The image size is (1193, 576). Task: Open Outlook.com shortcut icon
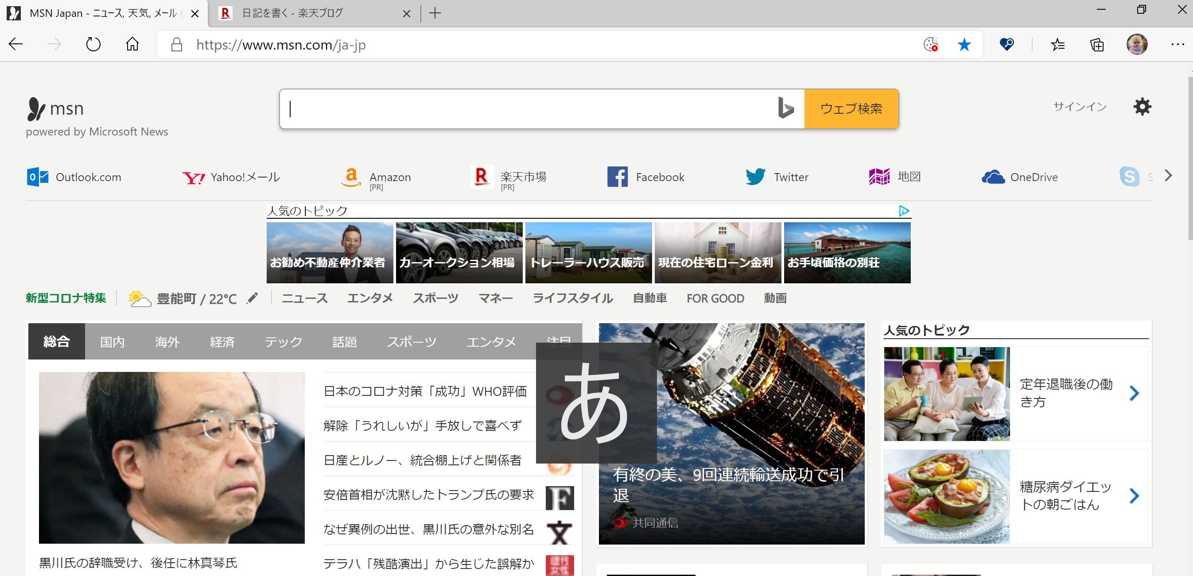38,177
